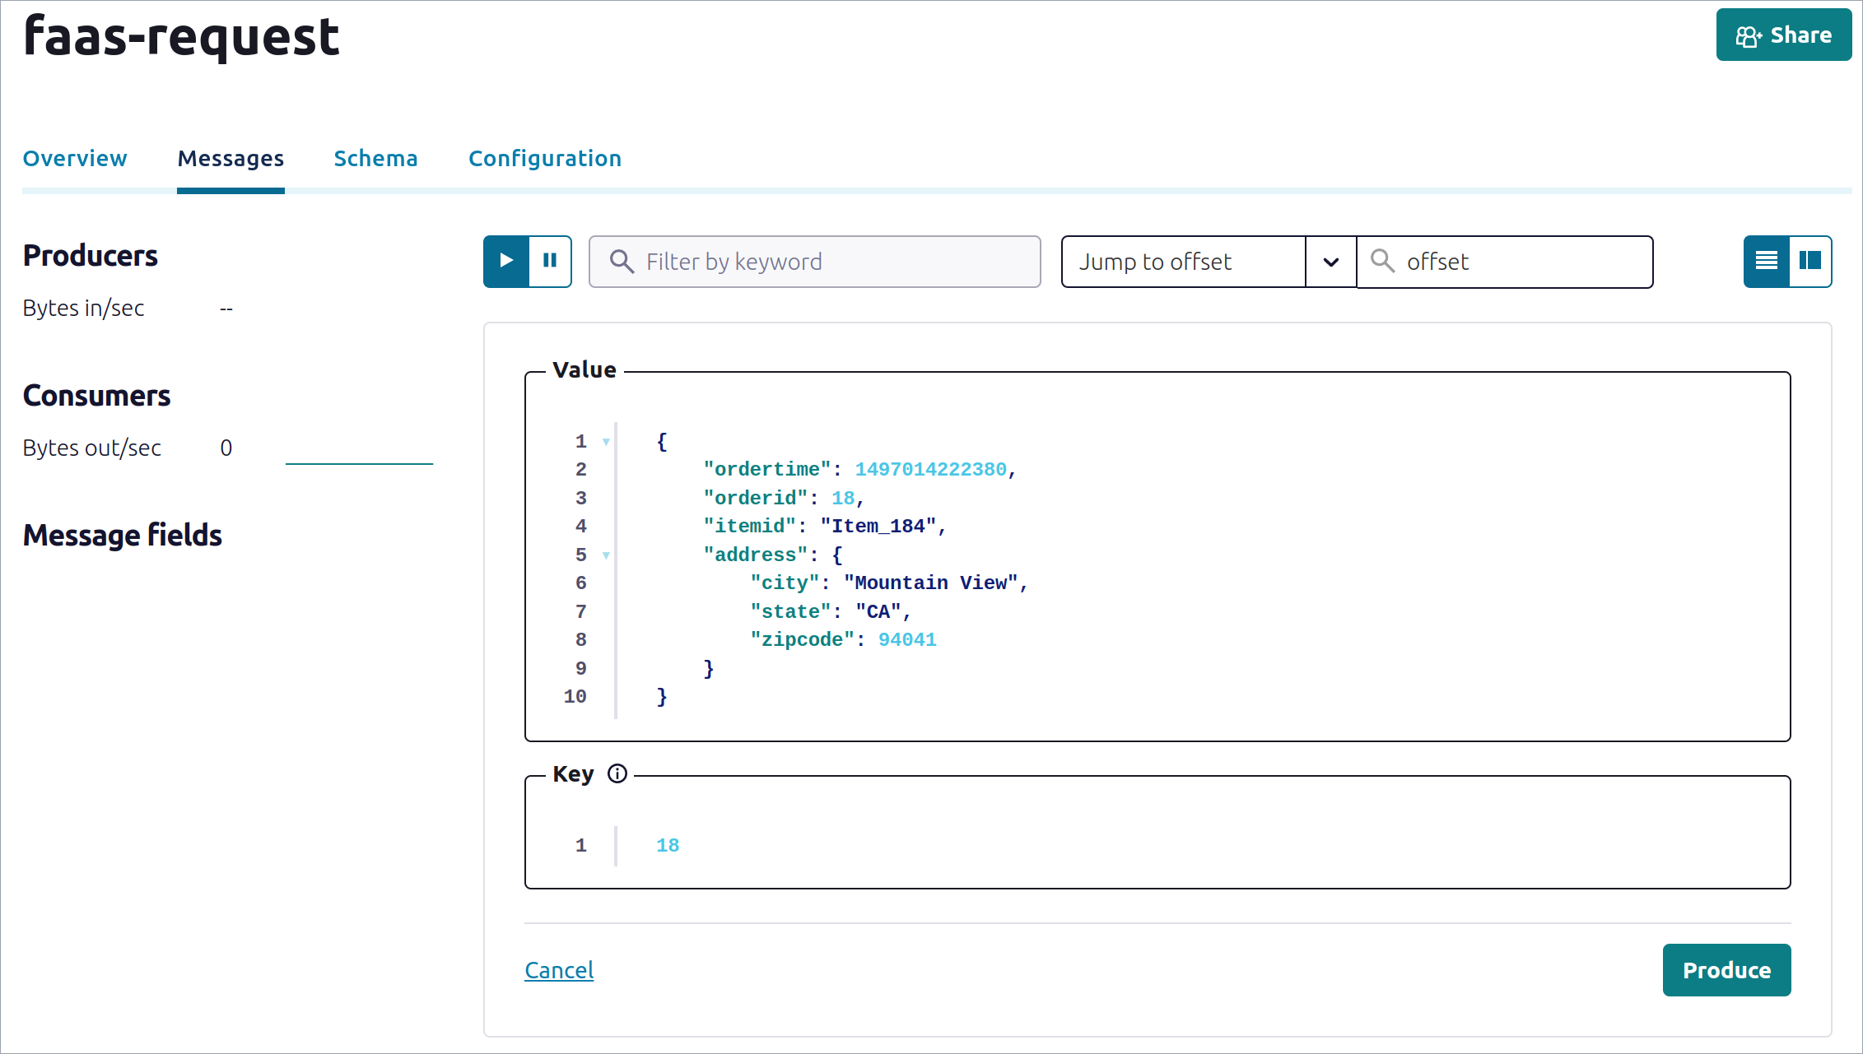Click the Produce button to send message
The width and height of the screenshot is (1863, 1054).
pos(1726,968)
